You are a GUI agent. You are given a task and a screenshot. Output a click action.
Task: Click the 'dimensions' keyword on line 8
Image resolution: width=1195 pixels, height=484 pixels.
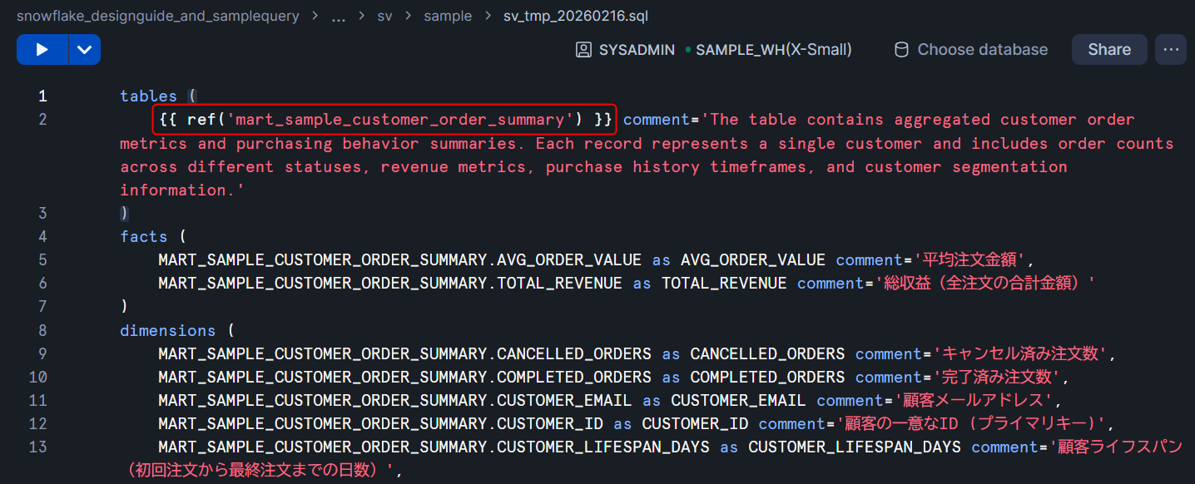[x=168, y=330]
